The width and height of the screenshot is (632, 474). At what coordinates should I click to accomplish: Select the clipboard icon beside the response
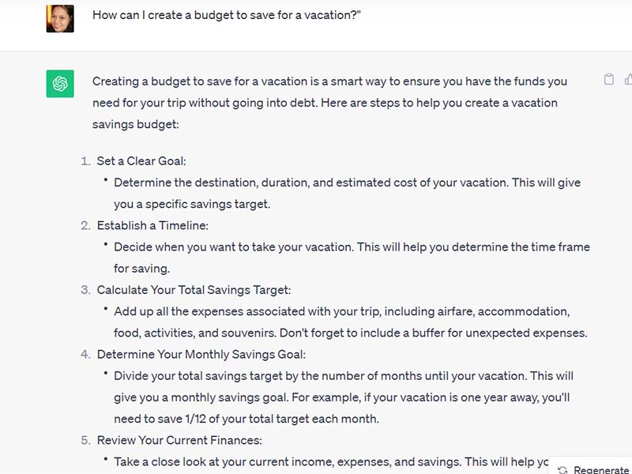click(x=608, y=79)
